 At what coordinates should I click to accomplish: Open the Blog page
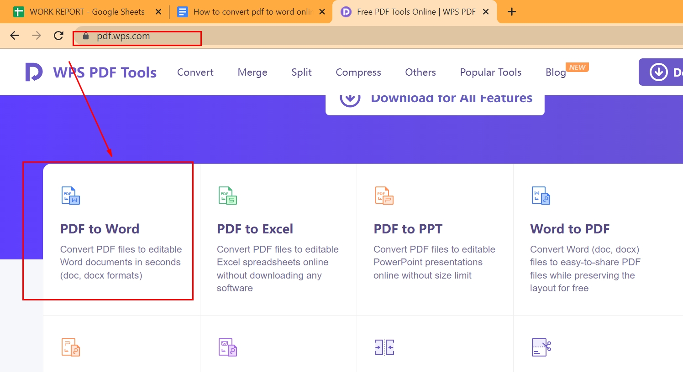pyautogui.click(x=555, y=72)
